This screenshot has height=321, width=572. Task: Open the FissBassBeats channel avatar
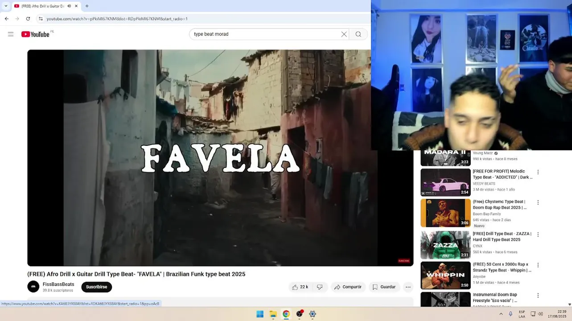point(33,287)
